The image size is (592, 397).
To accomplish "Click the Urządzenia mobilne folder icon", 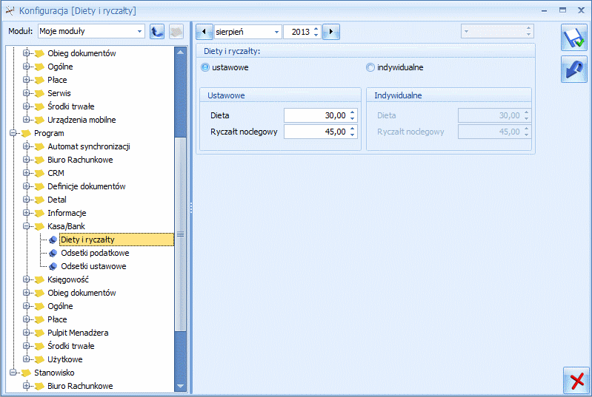I will coord(39,120).
